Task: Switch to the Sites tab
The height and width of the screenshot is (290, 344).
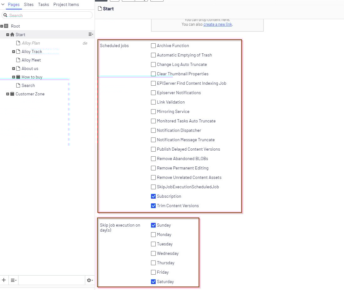Action: [29, 5]
